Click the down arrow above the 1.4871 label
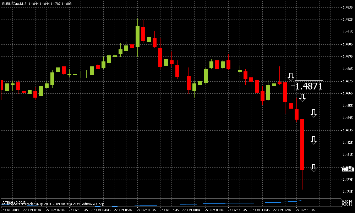Viewport: 355px width, 213px height. [x=291, y=77]
